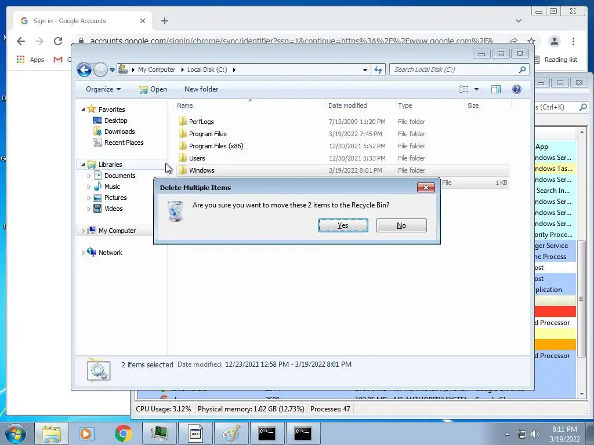Cancel deletion with the No button
Viewport: 594px width, 445px height.
pos(401,225)
